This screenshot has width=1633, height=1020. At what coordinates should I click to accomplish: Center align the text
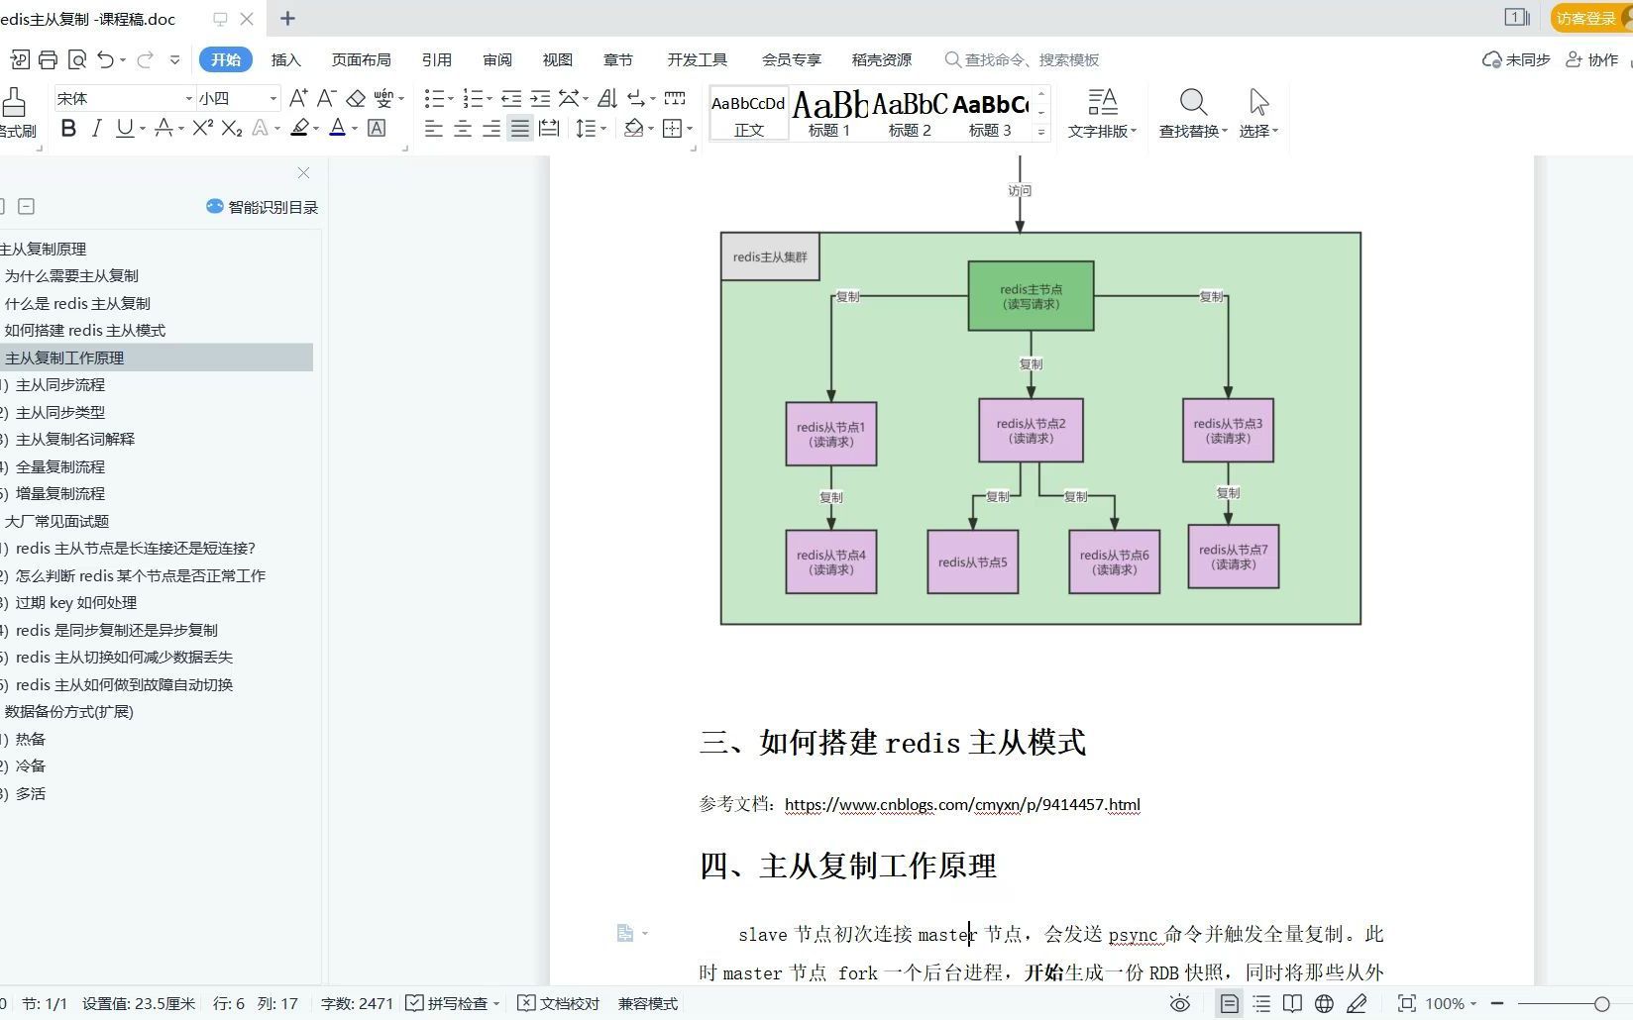click(x=462, y=128)
